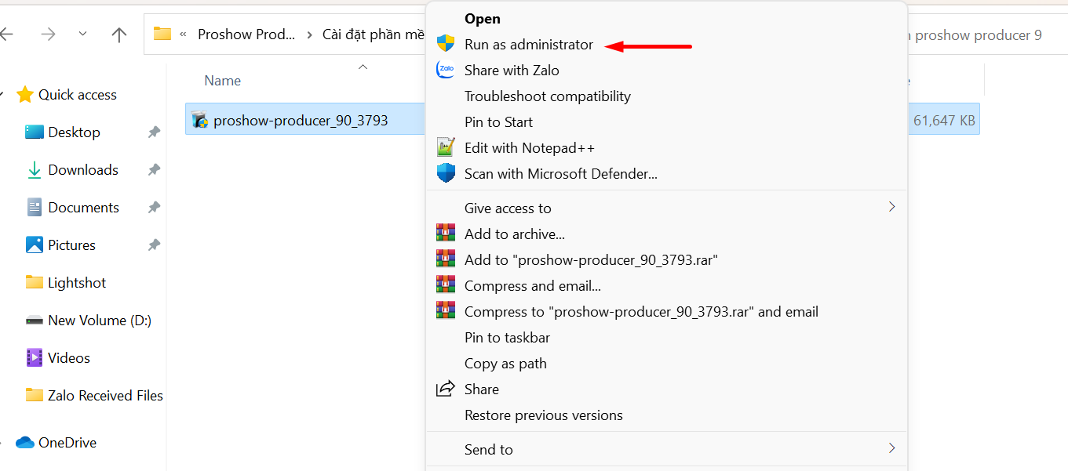1068x471 pixels.
Task: Click the sort arrow above Name column
Action: pos(363,67)
